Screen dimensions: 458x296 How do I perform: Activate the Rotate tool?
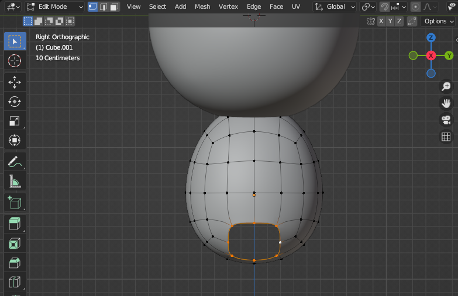point(15,102)
